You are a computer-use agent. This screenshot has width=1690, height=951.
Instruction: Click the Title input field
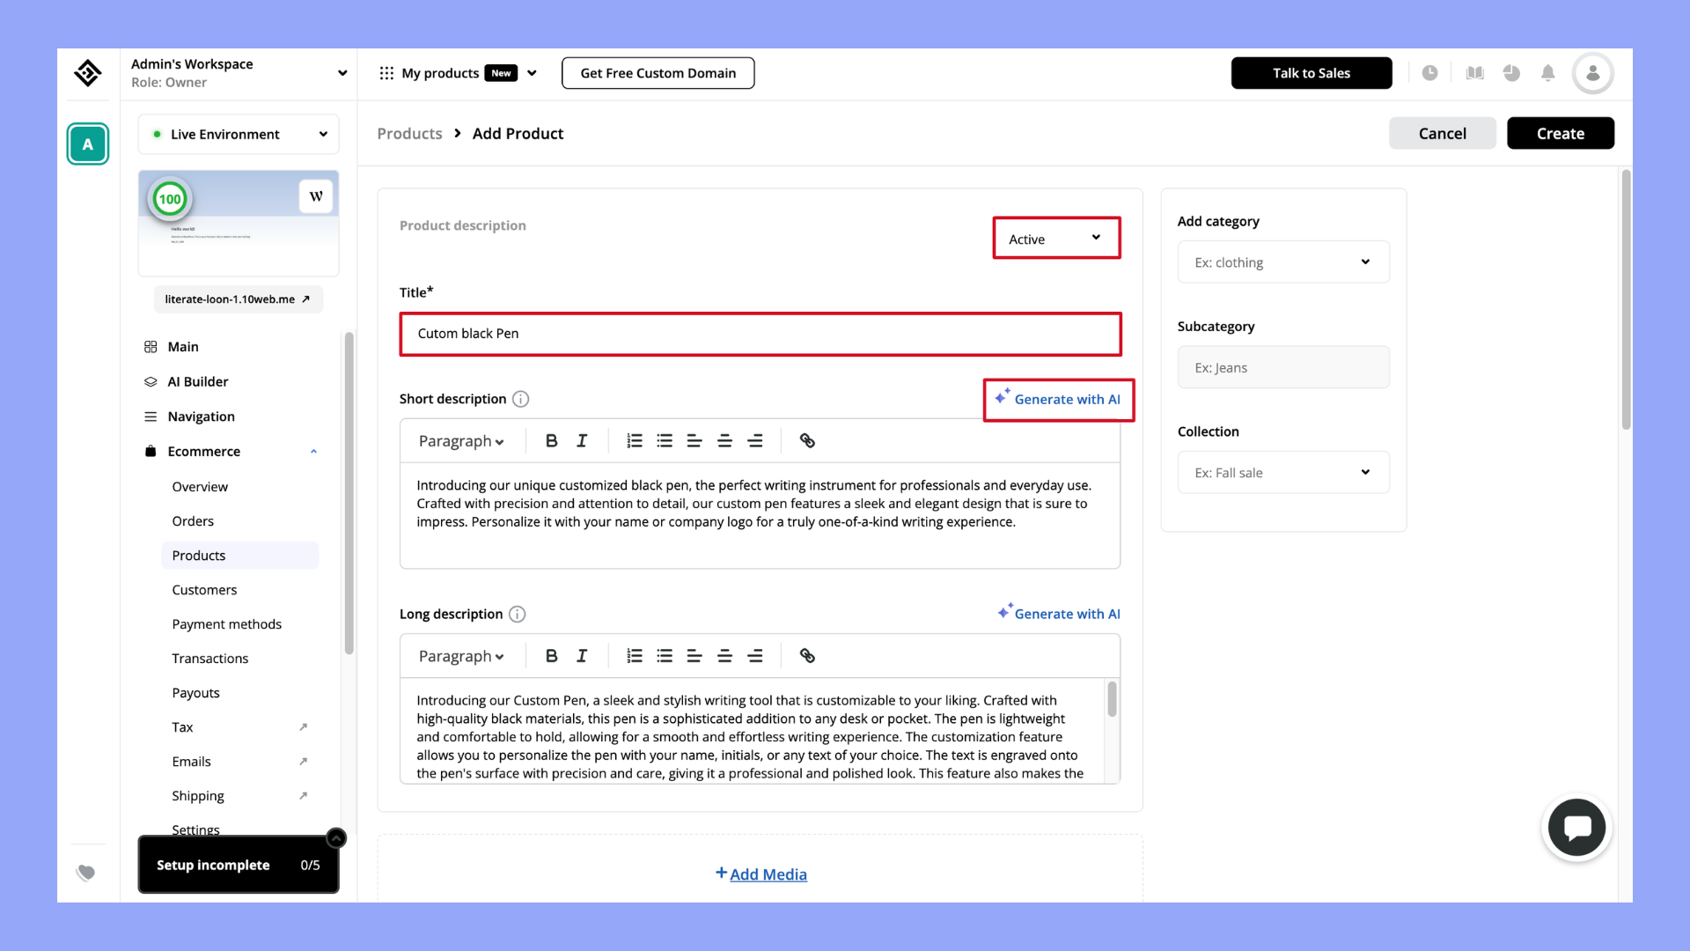pos(760,334)
